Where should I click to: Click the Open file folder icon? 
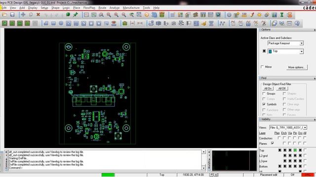coord(4,15)
